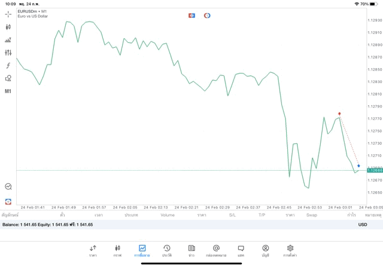The image size is (383, 267).
Task: Switch to the กราฟ chart tab
Action: point(117,251)
